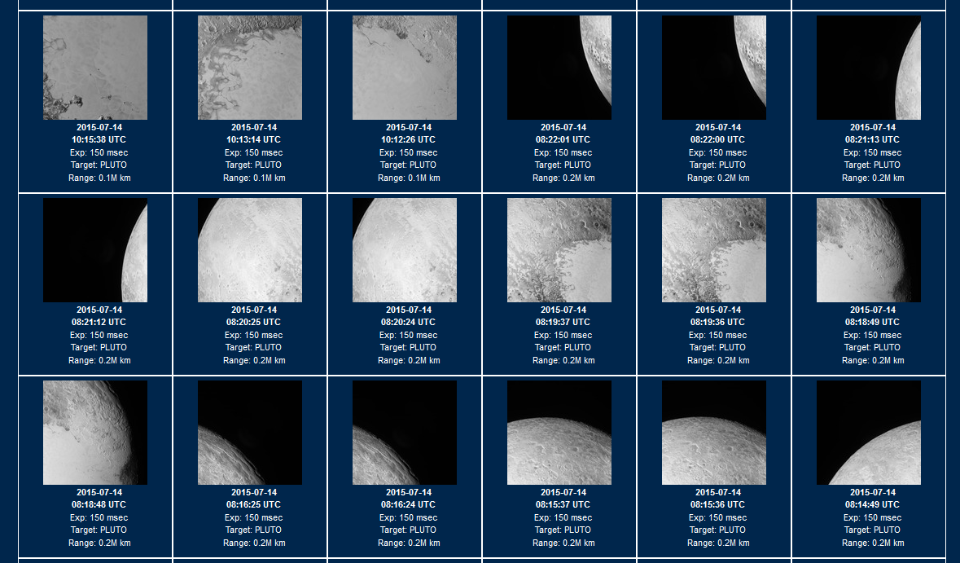This screenshot has width=960, height=563.
Task: Open the Pluto thumbnail taken at 10:12:26 UTC
Action: coord(405,68)
